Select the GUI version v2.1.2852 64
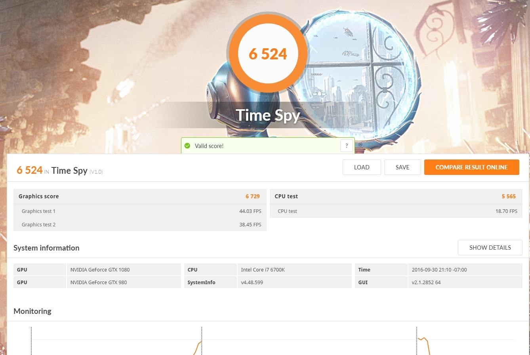 pos(426,283)
